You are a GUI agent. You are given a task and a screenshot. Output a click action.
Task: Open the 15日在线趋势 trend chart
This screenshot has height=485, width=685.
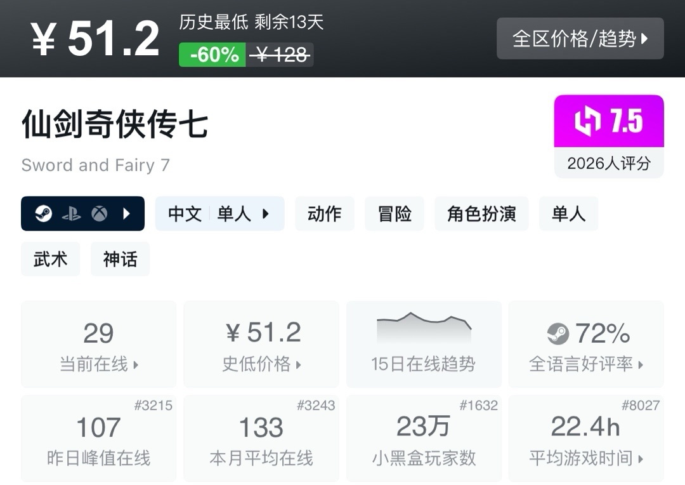tap(424, 344)
